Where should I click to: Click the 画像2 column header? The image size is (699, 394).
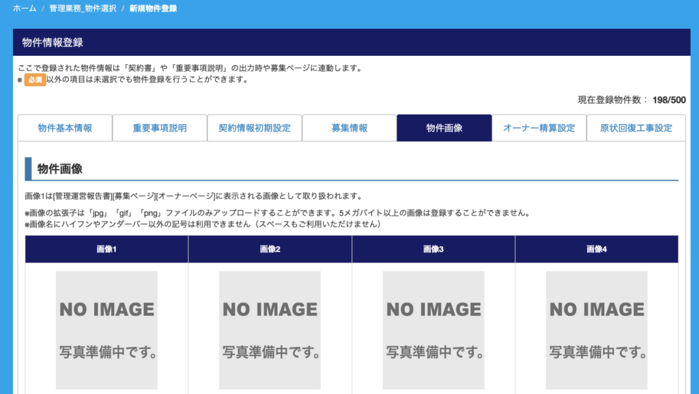(x=270, y=249)
